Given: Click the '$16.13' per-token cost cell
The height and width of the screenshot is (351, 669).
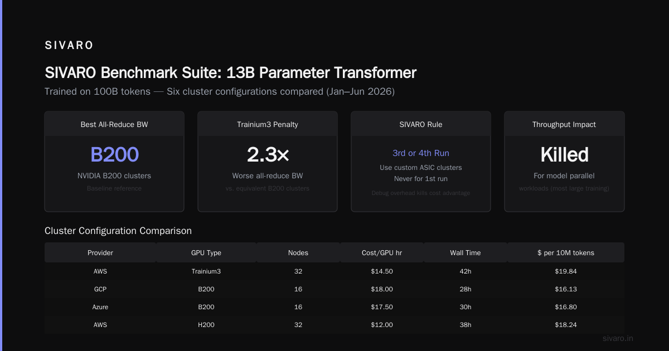Looking at the screenshot, I should [x=566, y=289].
